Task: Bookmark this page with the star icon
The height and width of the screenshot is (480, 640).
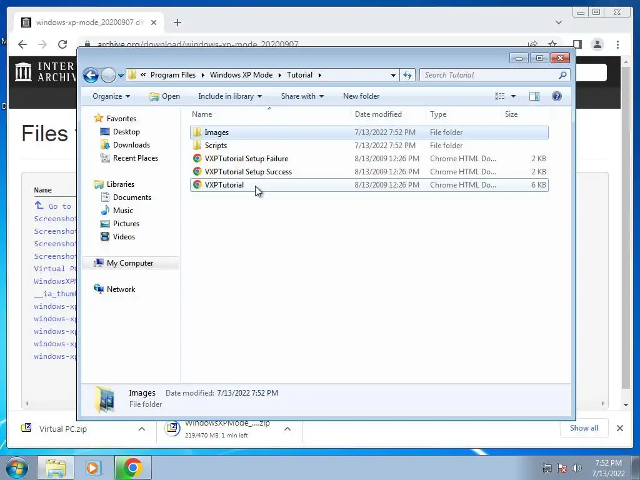Action: pos(552,44)
